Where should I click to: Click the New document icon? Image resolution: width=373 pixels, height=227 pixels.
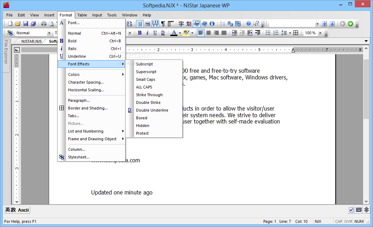tap(10, 23)
